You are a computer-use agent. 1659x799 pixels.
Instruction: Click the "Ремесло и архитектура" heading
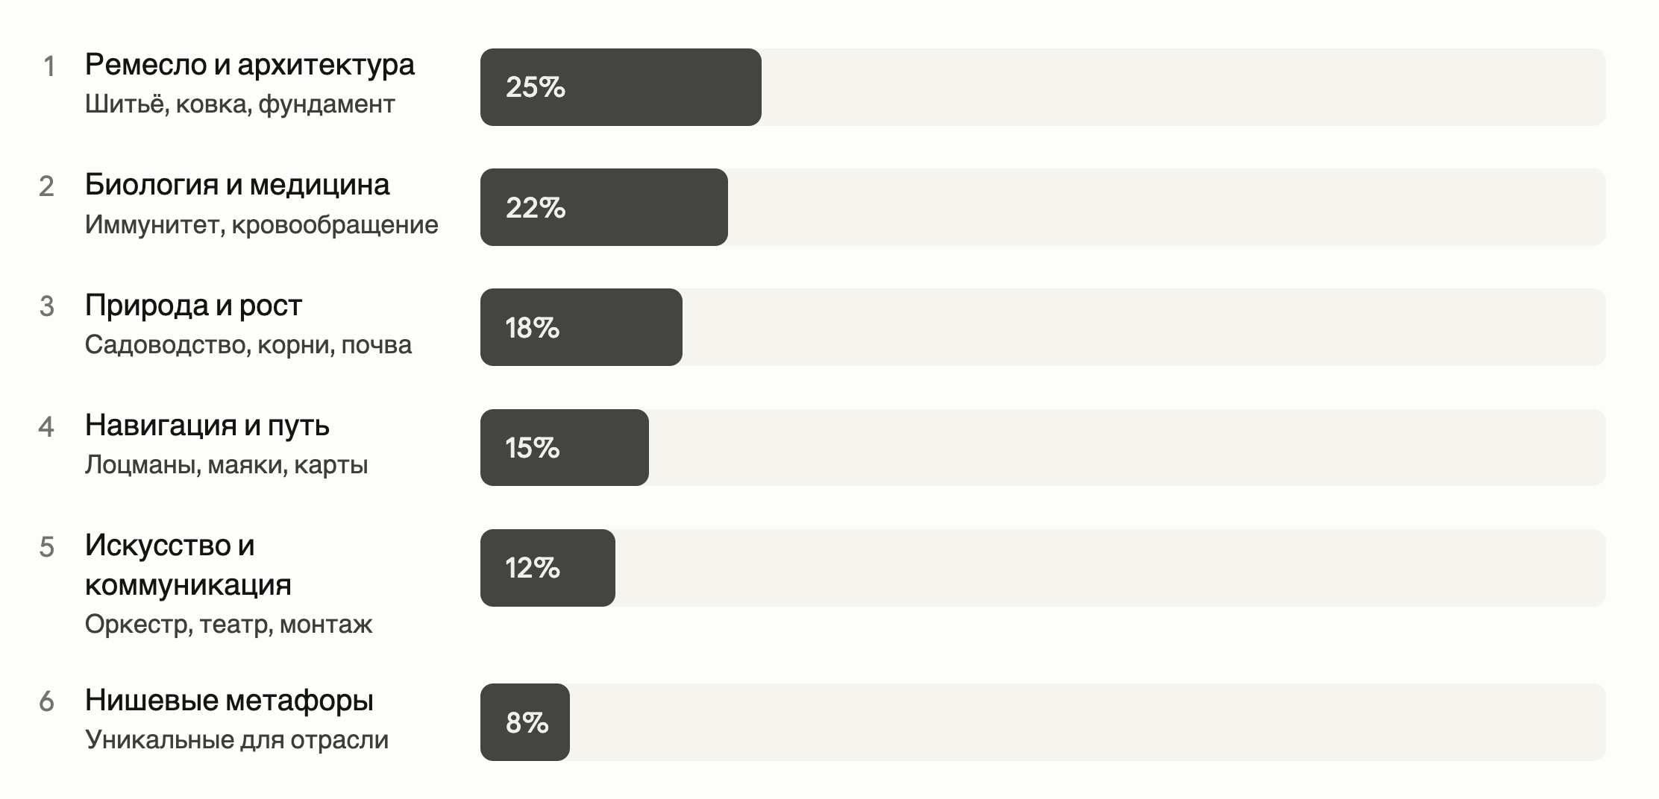(249, 65)
